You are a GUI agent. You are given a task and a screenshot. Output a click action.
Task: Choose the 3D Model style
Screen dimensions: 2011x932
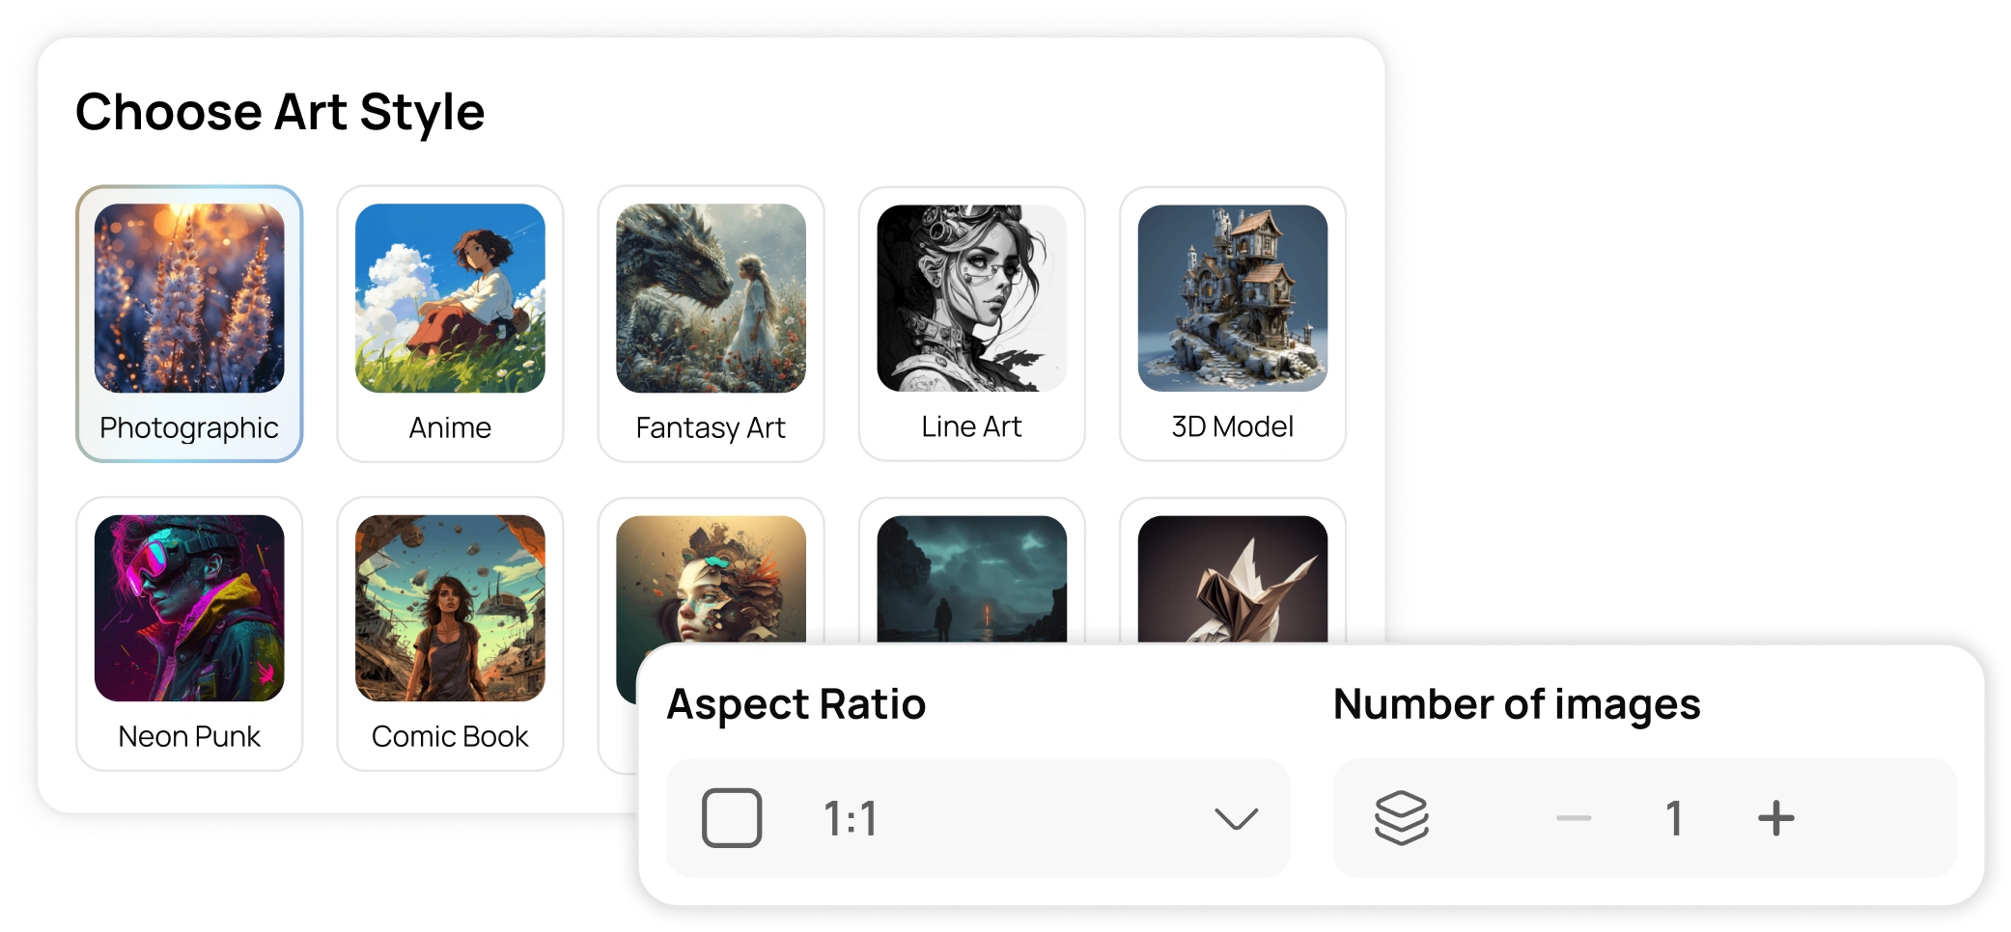point(1232,323)
